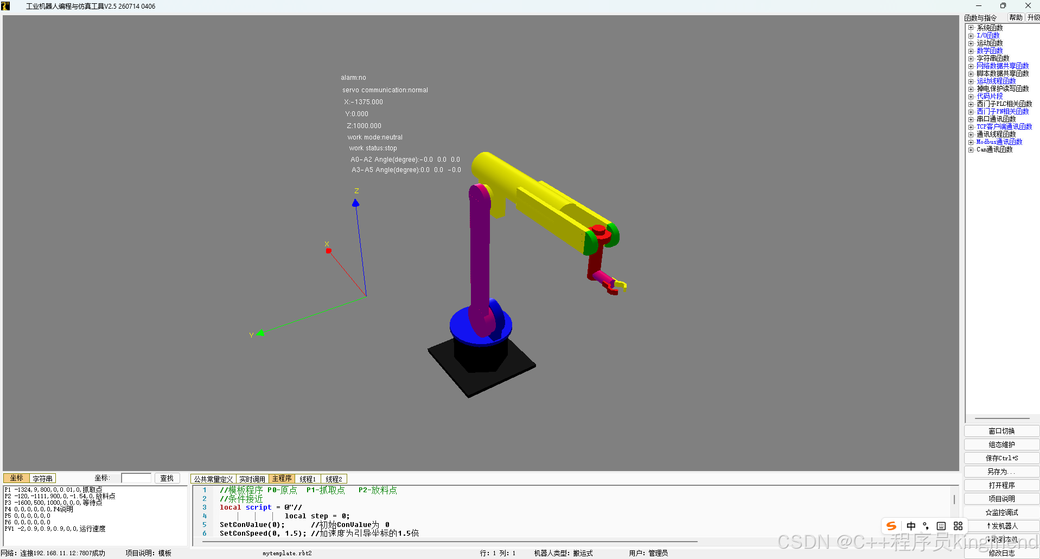Expand the 字符串函数 tree node
The image size is (1040, 559).
pyautogui.click(x=971, y=58)
